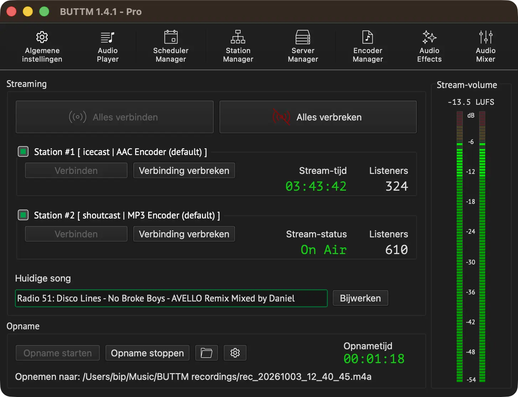Click Alles verbreken button
518x397 pixels.
(x=318, y=117)
